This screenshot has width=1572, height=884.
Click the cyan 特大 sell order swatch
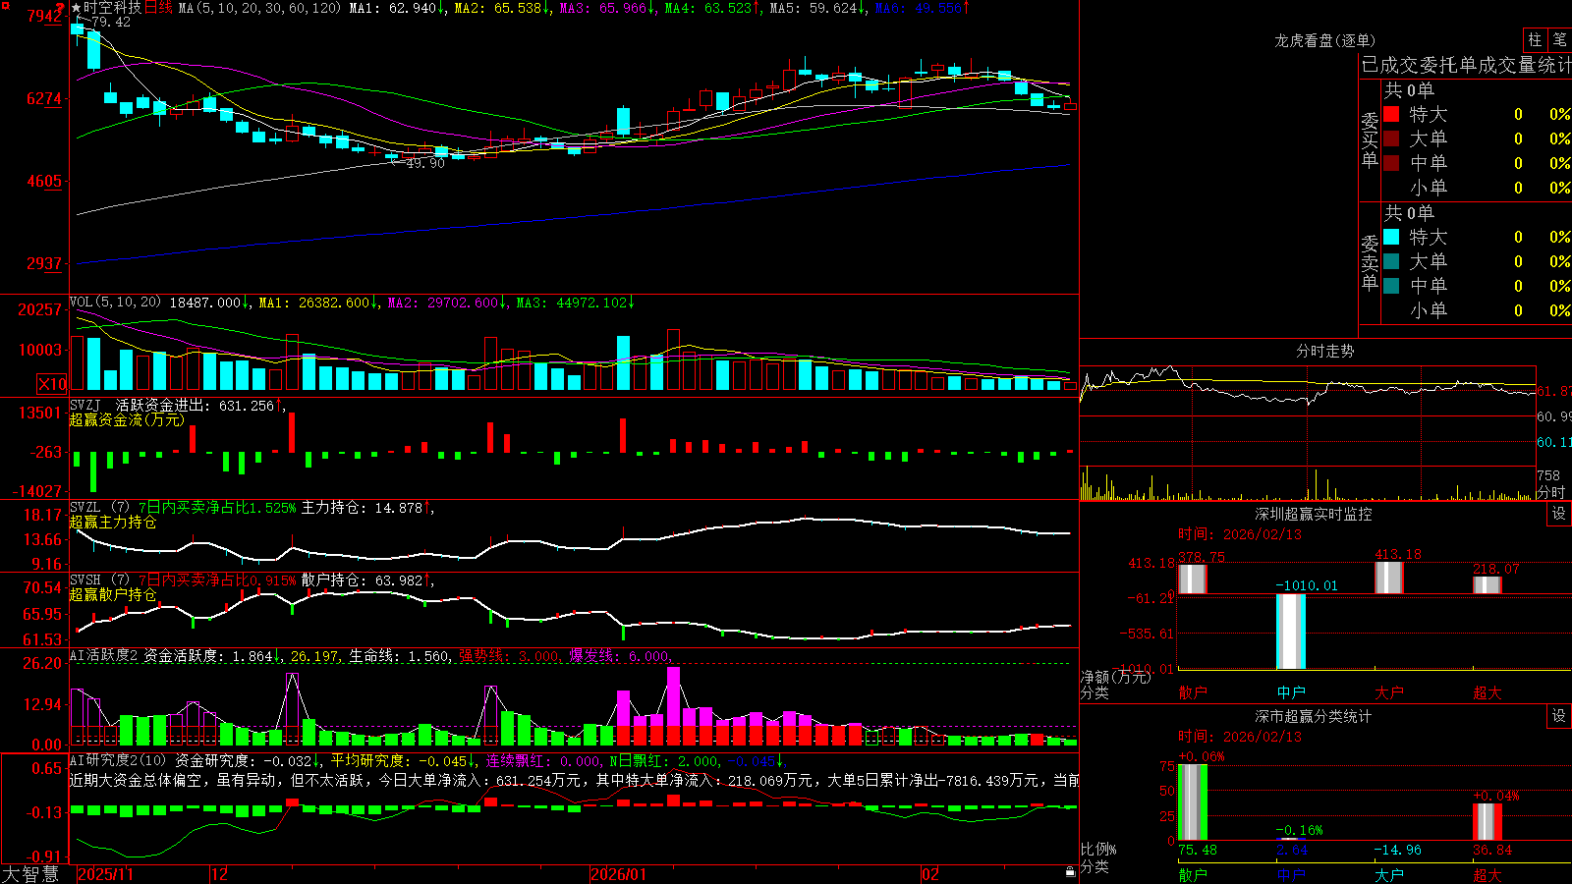pos(1391,237)
